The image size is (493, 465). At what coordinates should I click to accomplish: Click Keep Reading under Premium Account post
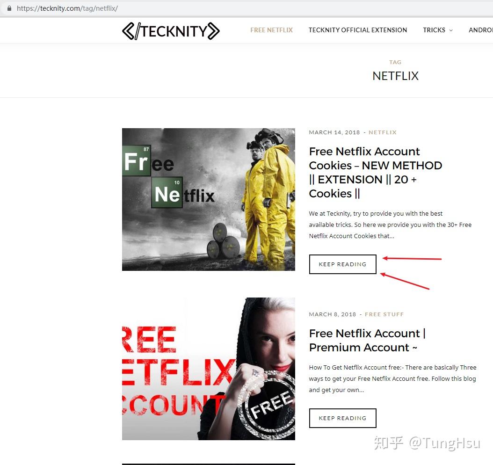click(342, 418)
